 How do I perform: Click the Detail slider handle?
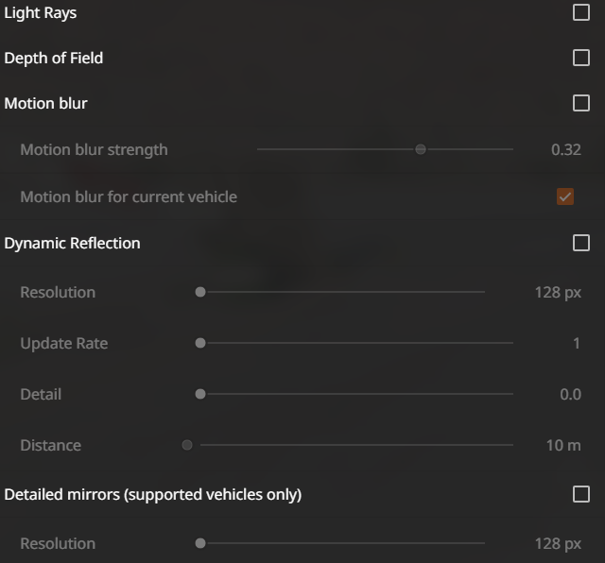click(x=200, y=394)
